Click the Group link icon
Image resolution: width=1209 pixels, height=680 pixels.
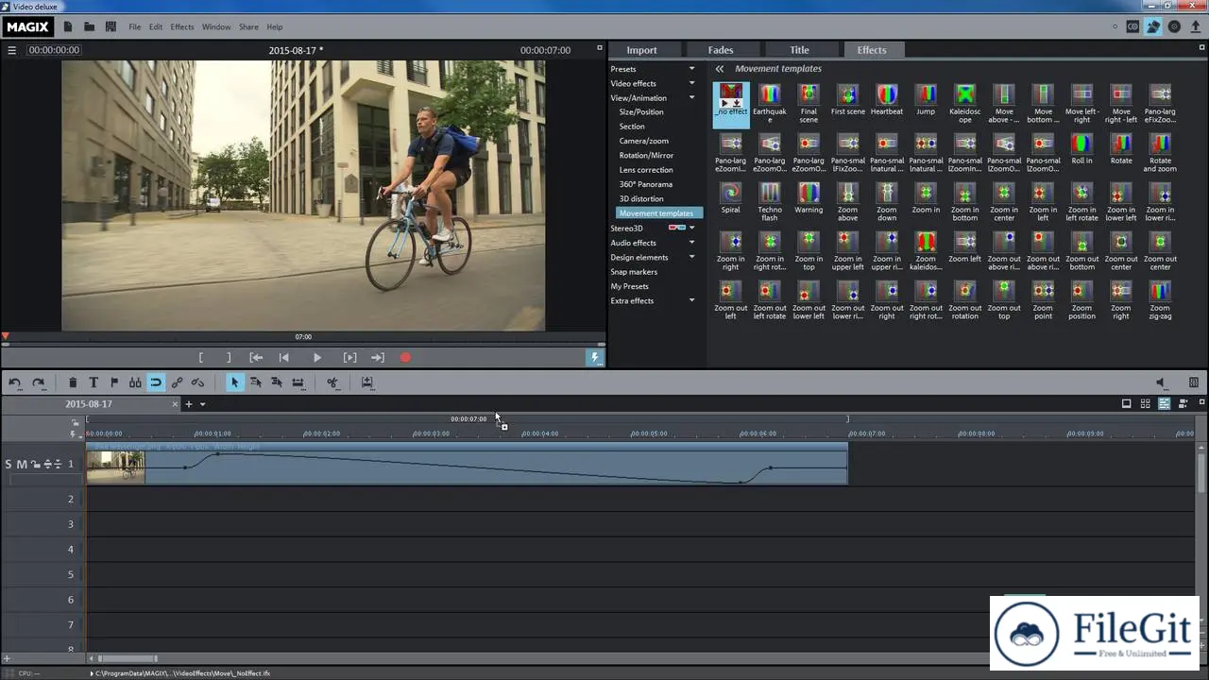point(177,382)
